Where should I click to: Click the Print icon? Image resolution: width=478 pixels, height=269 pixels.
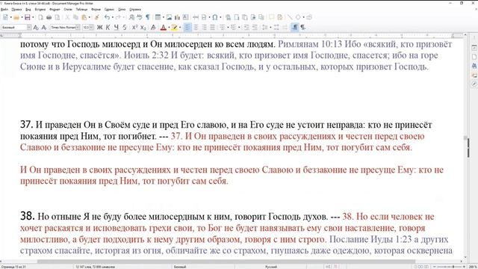coord(49,17)
